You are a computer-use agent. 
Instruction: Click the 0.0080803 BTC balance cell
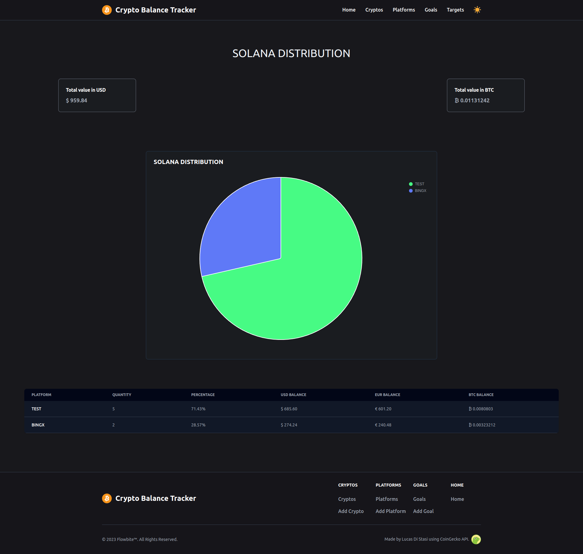(x=481, y=409)
